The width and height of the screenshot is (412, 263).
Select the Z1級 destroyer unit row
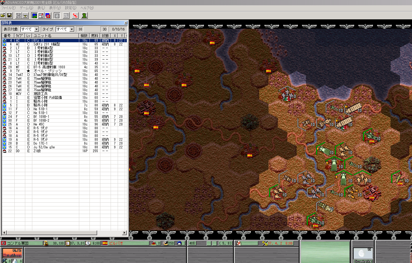click(64, 151)
